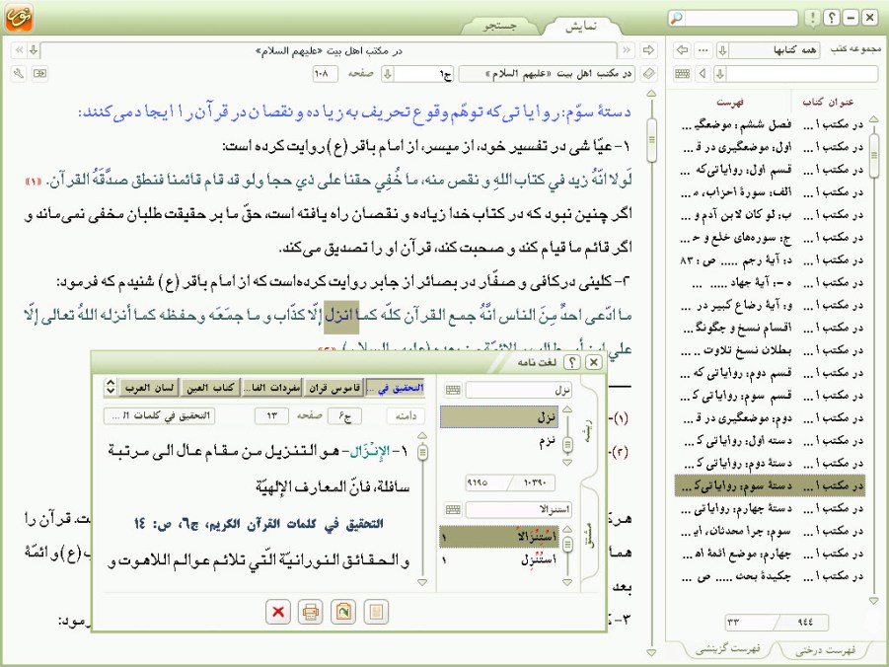
Task: Close the لغت نامه dictionary dialog
Action: (x=592, y=362)
